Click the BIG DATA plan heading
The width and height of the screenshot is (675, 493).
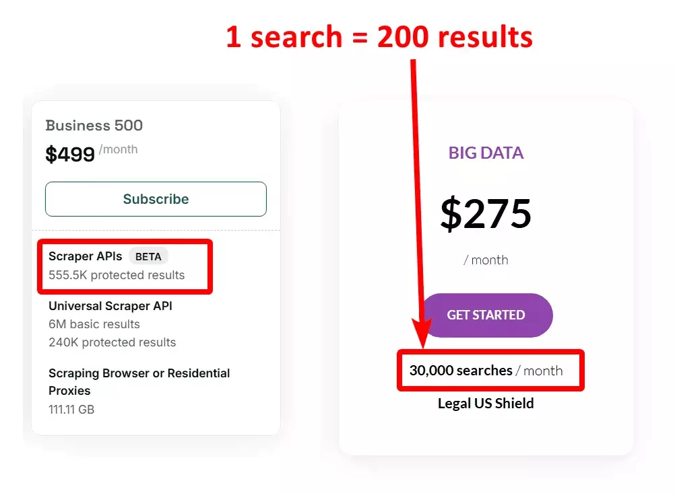click(486, 153)
